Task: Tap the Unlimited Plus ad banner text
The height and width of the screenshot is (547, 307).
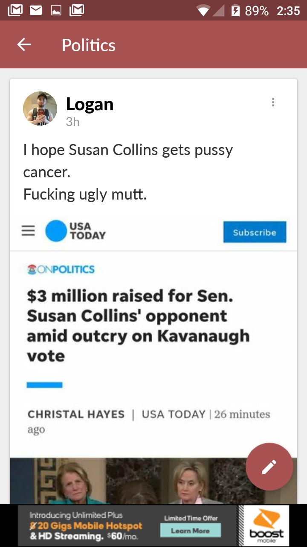Action: tap(86, 526)
